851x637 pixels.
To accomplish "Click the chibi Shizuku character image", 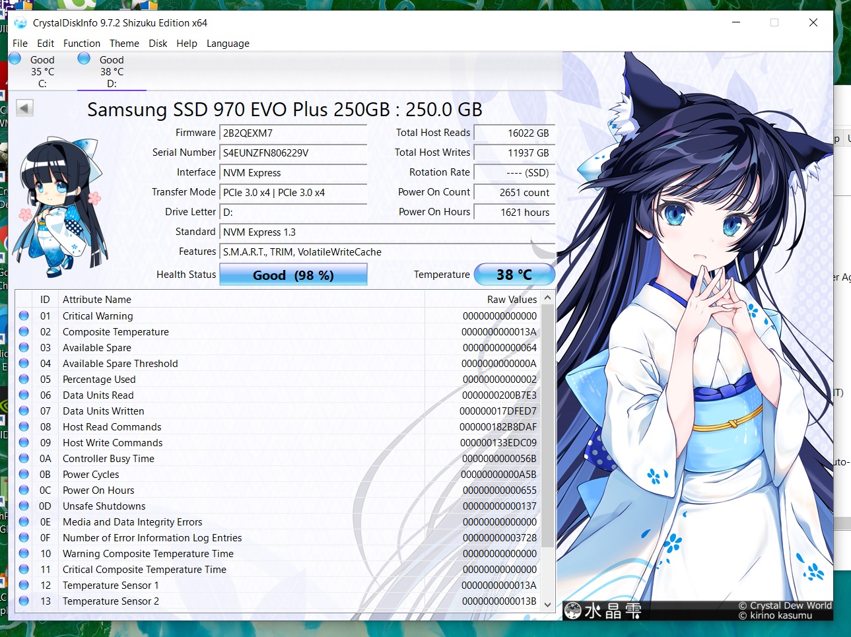I will pyautogui.click(x=59, y=207).
